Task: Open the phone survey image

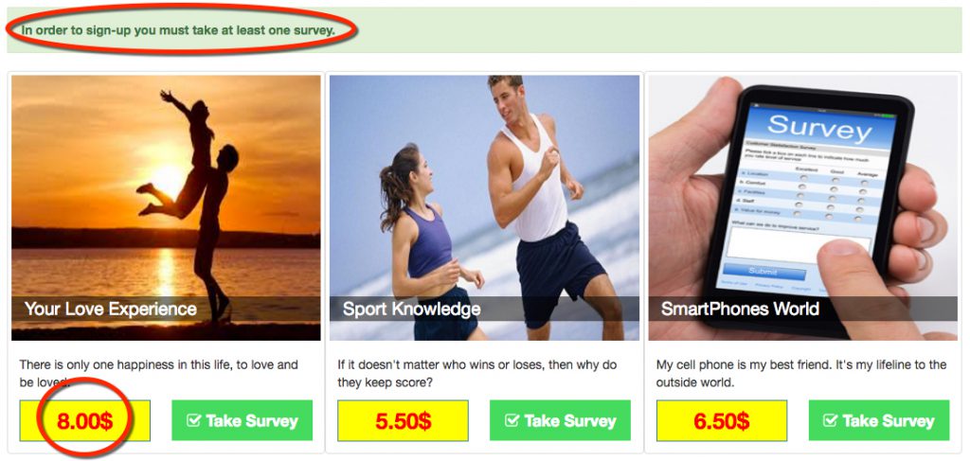Action: pos(803,207)
